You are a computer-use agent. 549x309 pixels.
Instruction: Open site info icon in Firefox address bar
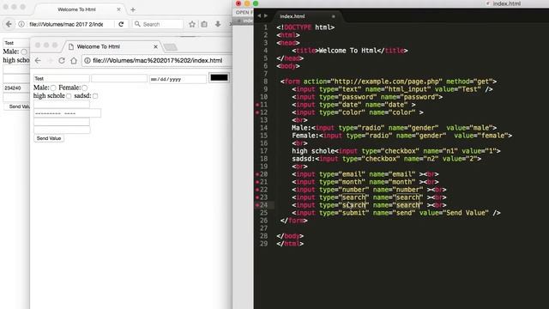pyautogui.click(x=21, y=24)
